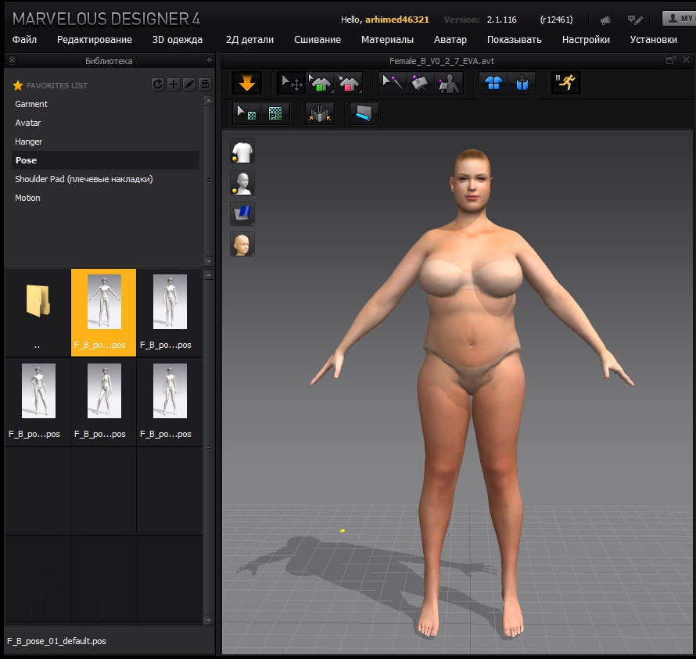Image resolution: width=696 pixels, height=659 pixels.
Task: Delete favorite using the trash icon
Action: pyautogui.click(x=204, y=84)
